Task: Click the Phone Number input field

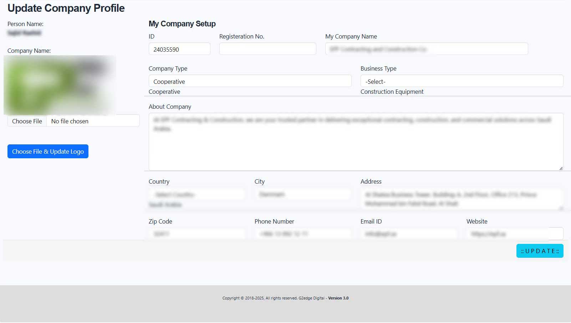Action: (303, 234)
